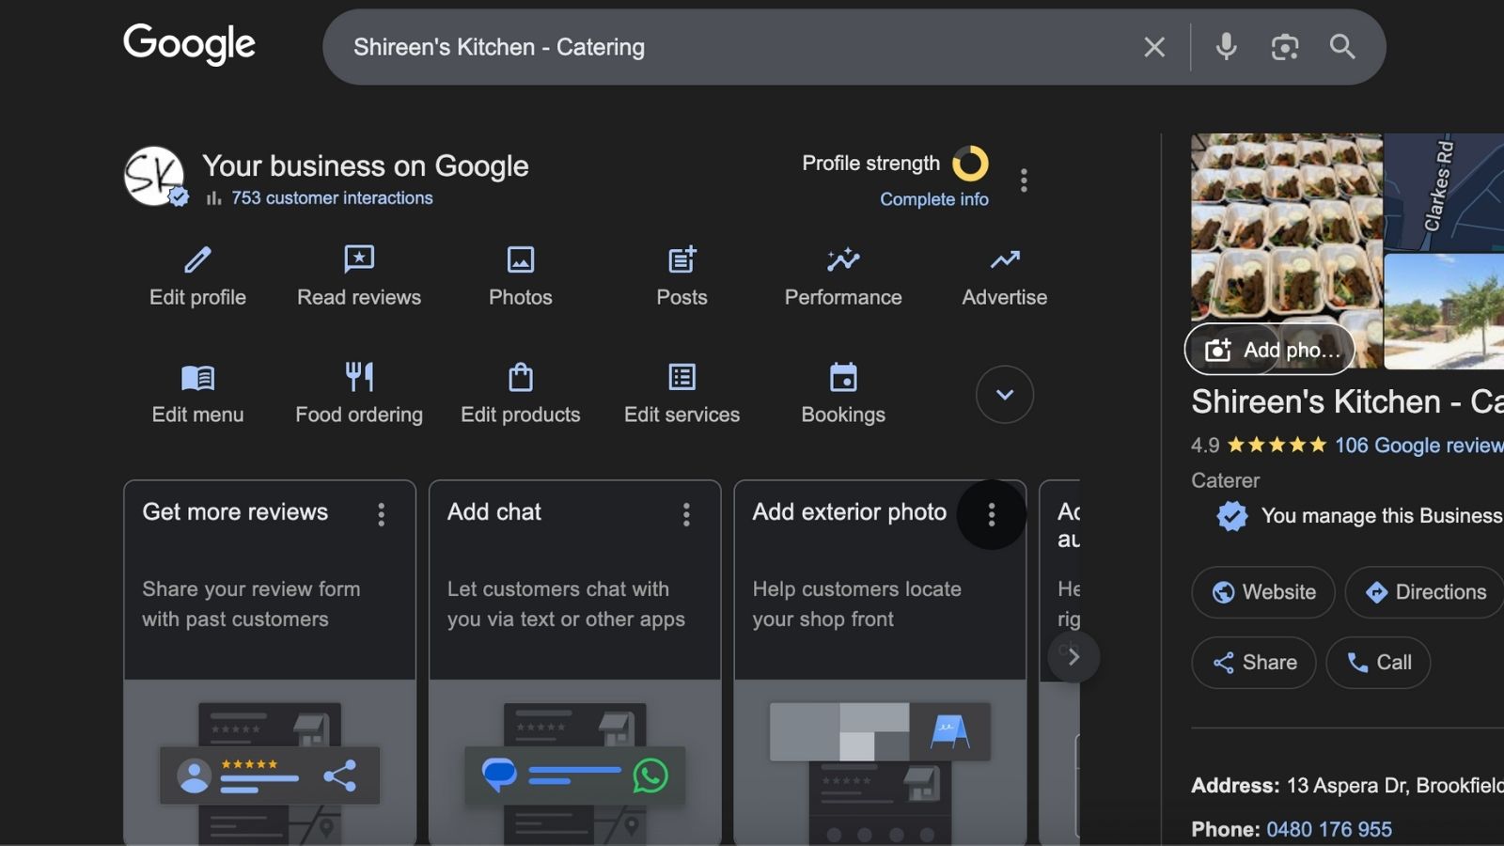Click the Complete info link
This screenshot has height=846, width=1504.
pyautogui.click(x=934, y=198)
